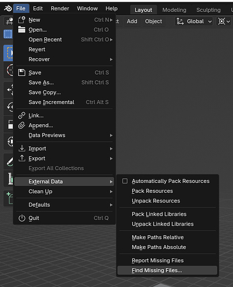
Task: Select the Select Box tool icon
Action: [8, 53]
